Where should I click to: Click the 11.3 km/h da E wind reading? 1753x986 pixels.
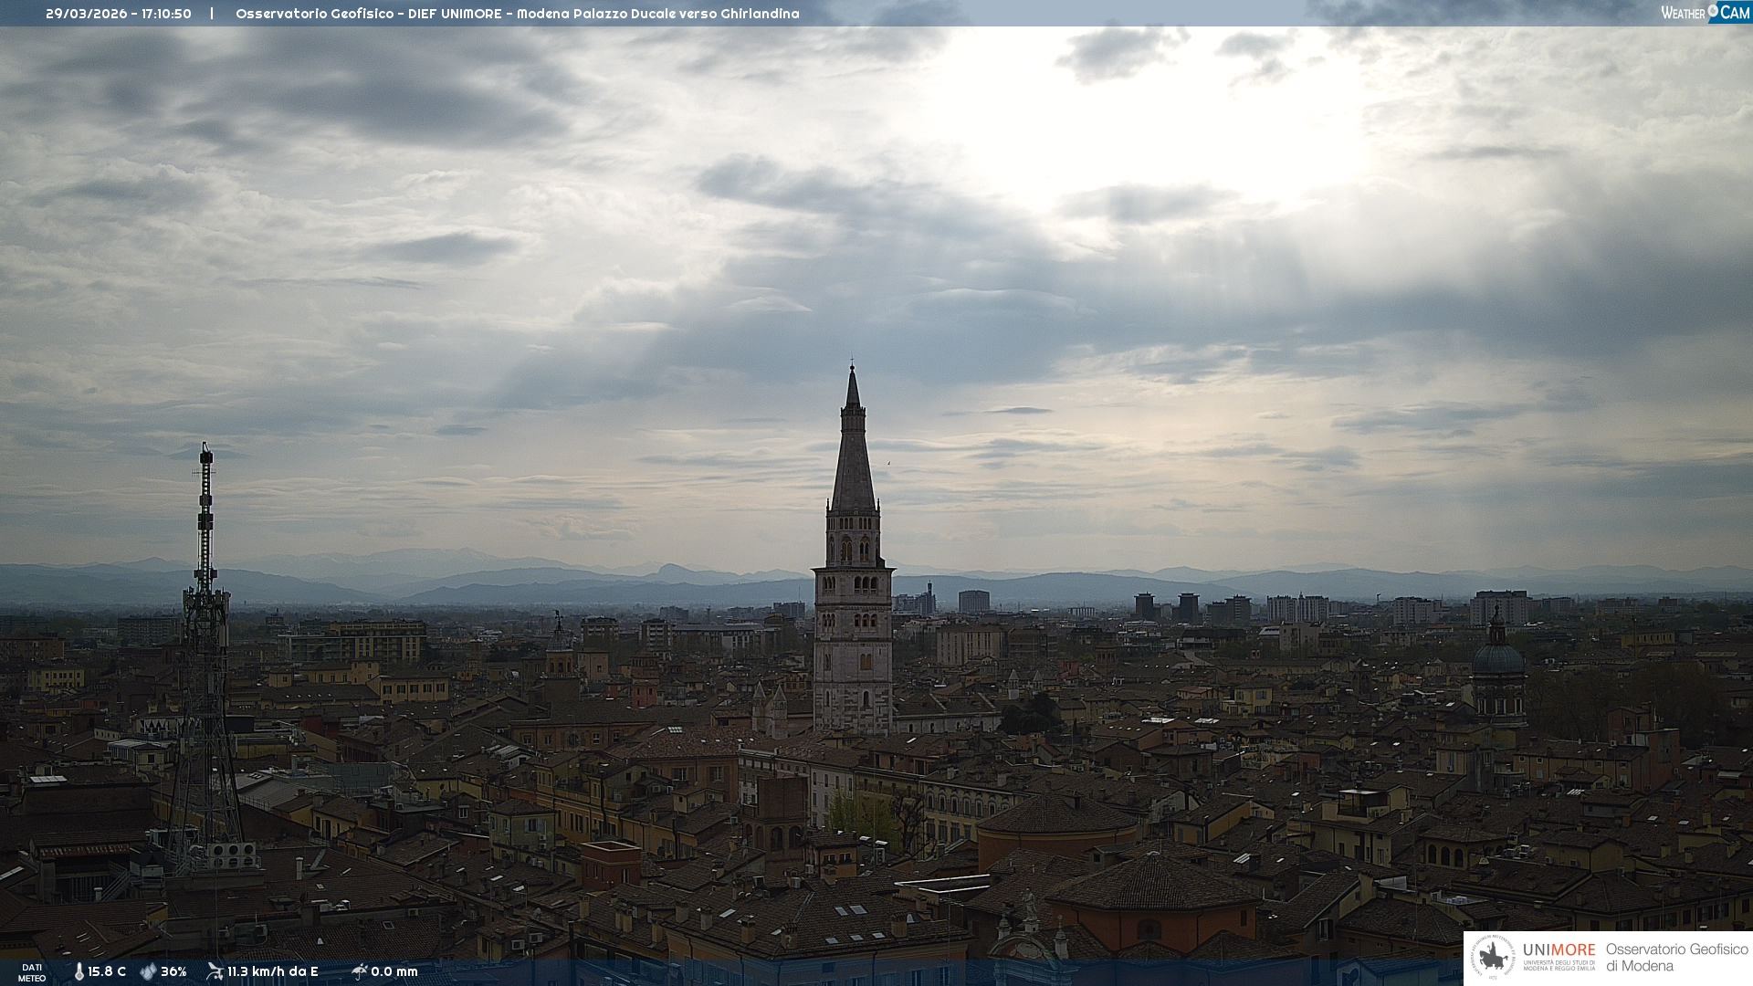tap(273, 971)
